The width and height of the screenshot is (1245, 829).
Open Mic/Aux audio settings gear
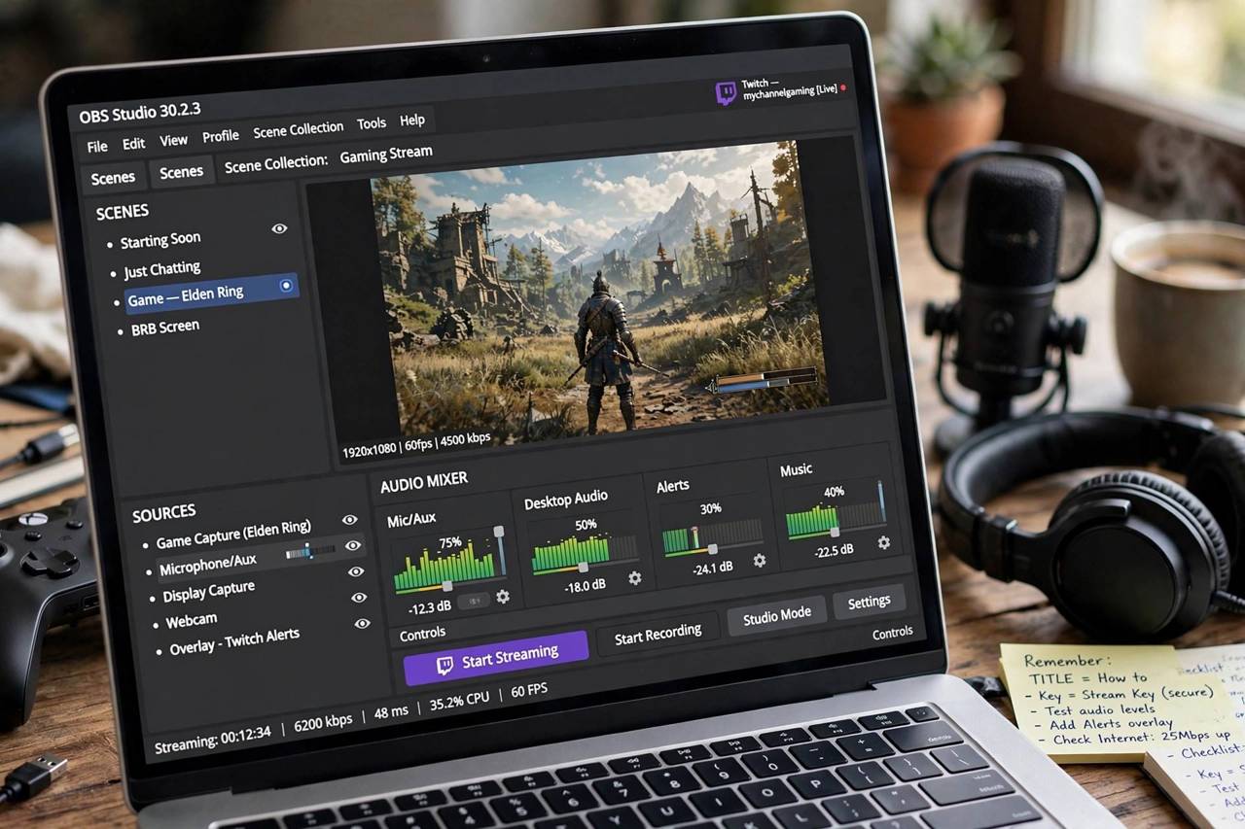click(x=503, y=597)
